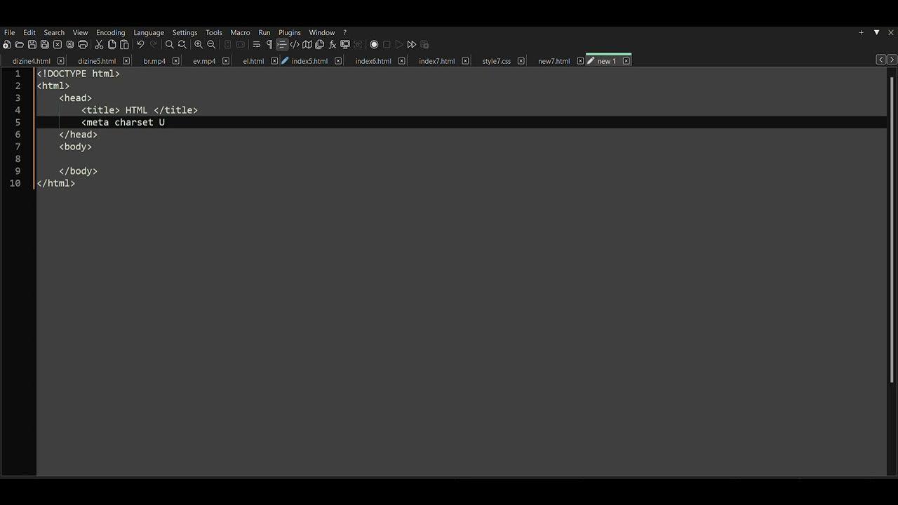898x505 pixels.
Task: Open the Macro menu
Action: pos(240,32)
